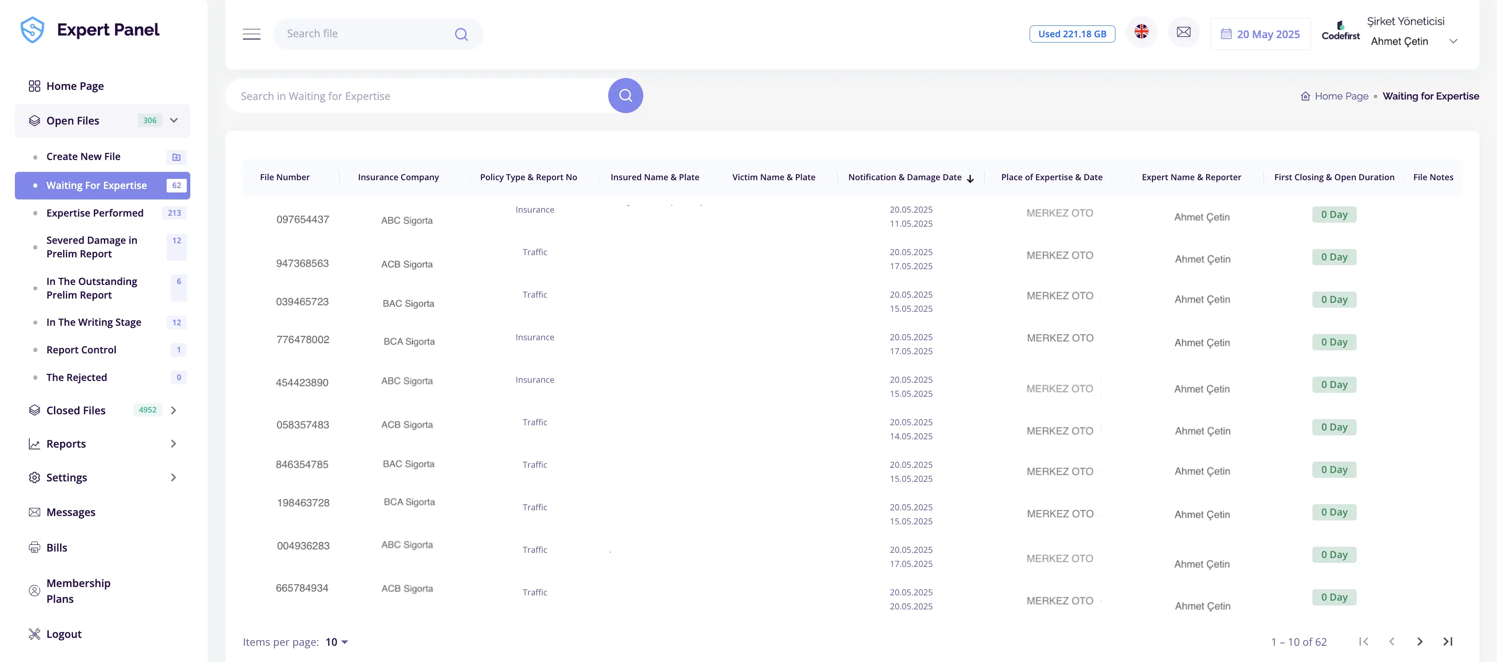Open the Bills link in sidebar
The height and width of the screenshot is (662, 1497).
coord(57,548)
